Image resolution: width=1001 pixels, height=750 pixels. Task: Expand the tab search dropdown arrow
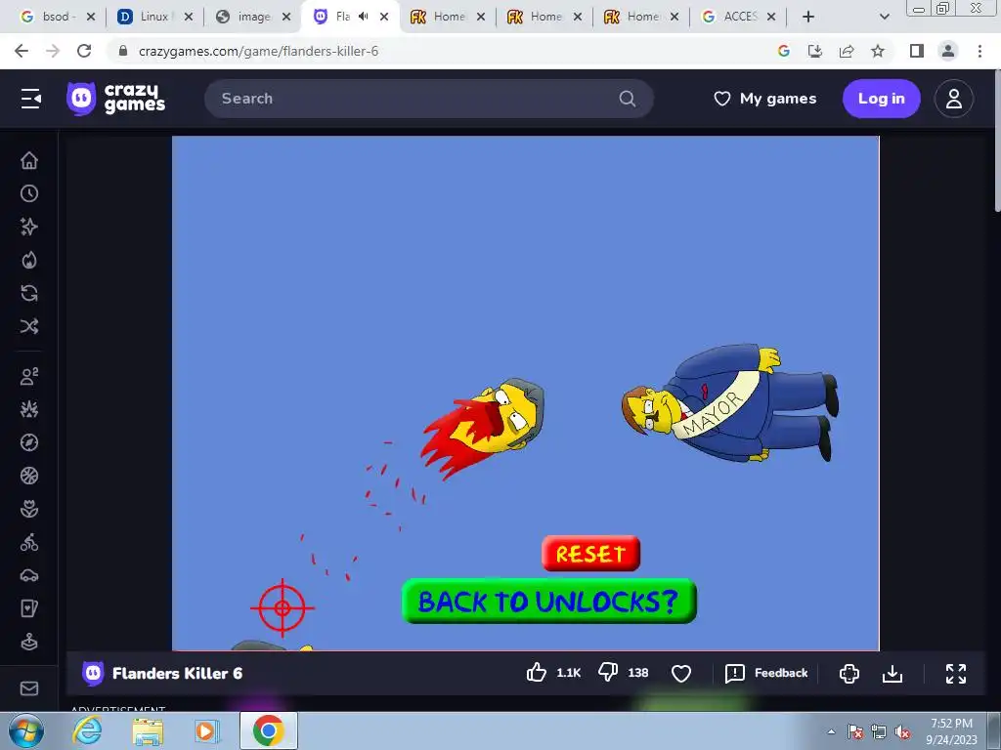884,18
